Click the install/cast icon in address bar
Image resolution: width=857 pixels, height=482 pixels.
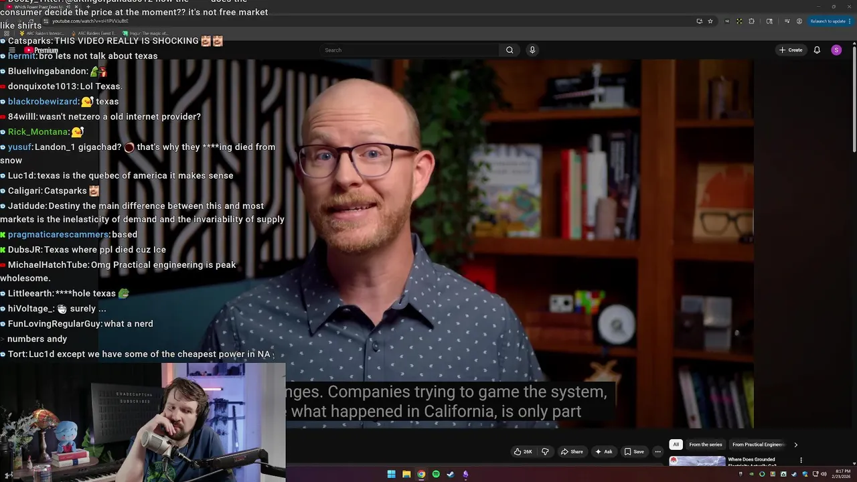pyautogui.click(x=699, y=21)
